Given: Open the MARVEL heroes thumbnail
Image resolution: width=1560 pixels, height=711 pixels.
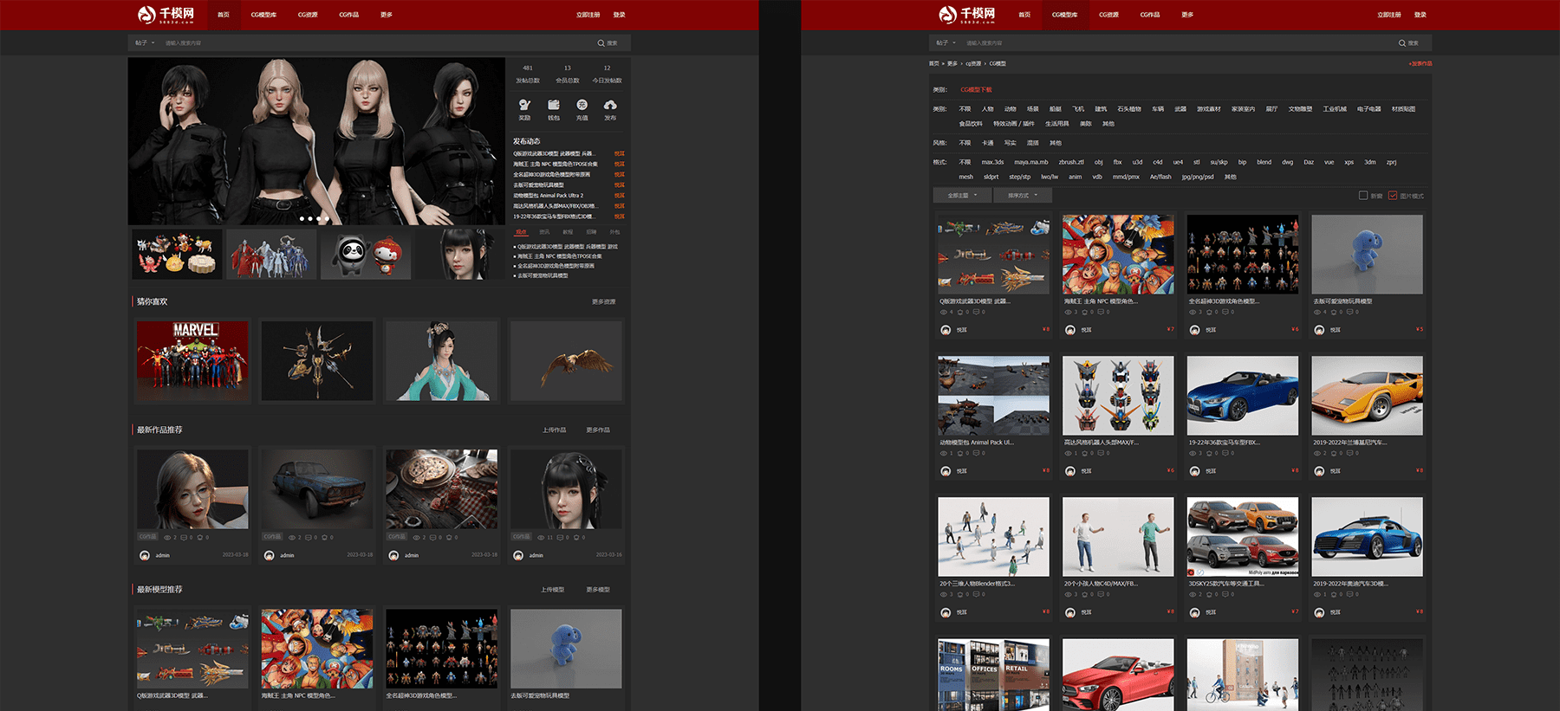Looking at the screenshot, I should [x=192, y=360].
